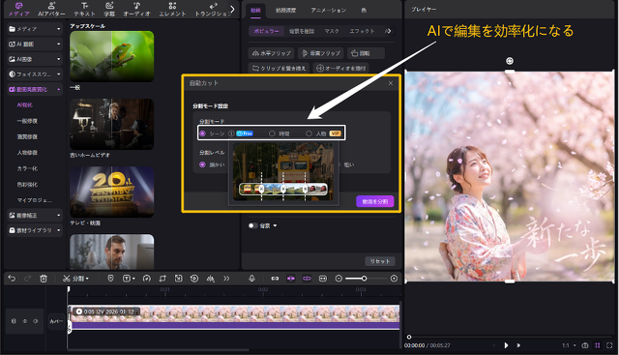Select the fine split level radio
619x355 pixels.
pyautogui.click(x=202, y=164)
